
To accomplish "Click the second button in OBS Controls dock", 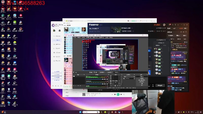I will pyautogui.click(x=142, y=78).
